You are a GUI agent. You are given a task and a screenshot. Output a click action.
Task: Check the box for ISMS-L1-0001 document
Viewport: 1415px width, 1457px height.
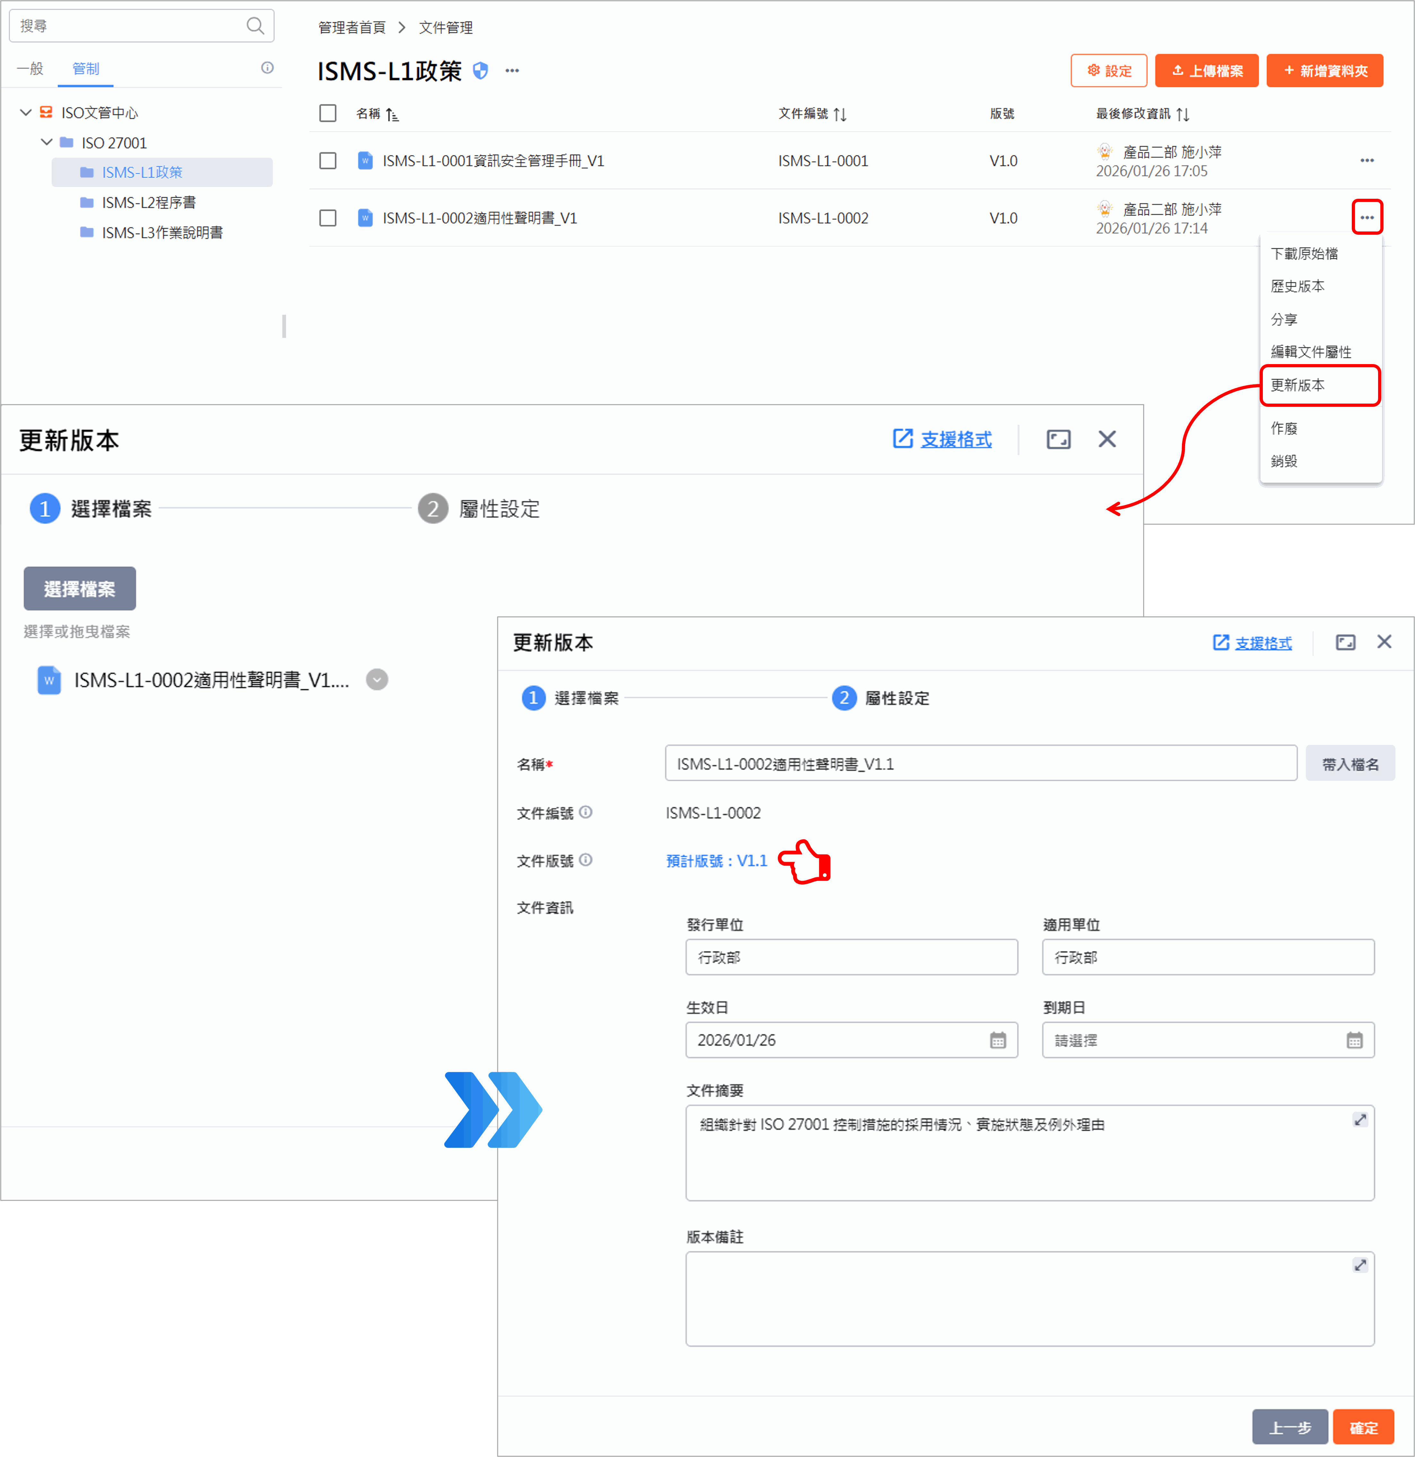coord(328,161)
